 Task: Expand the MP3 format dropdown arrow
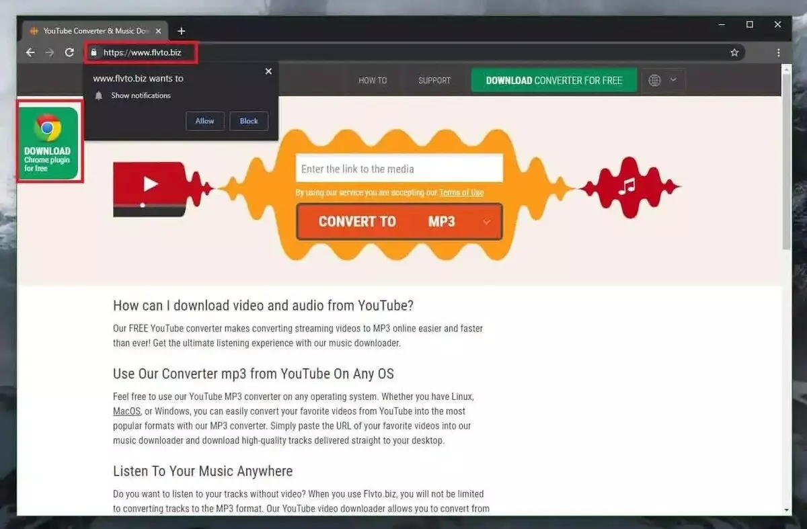pyautogui.click(x=487, y=222)
